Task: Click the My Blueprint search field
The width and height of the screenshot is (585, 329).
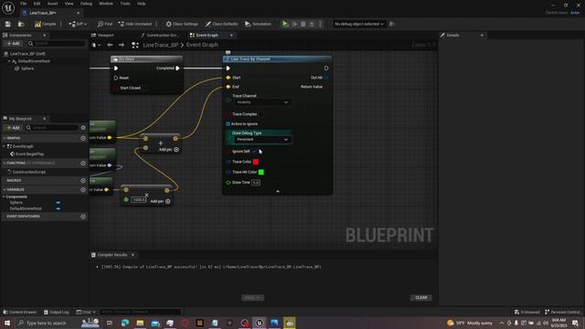Action: [52, 128]
